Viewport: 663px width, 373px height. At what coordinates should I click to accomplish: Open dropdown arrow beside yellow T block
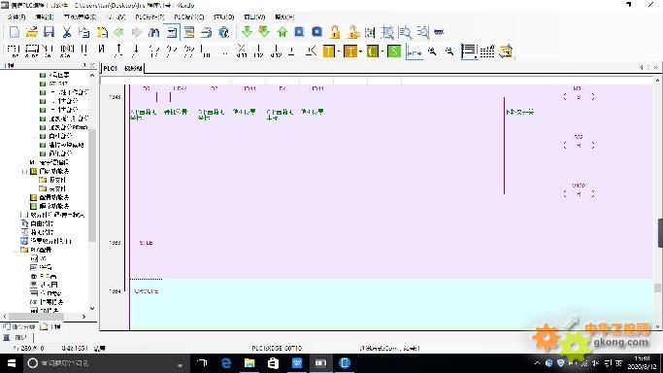click(x=339, y=52)
